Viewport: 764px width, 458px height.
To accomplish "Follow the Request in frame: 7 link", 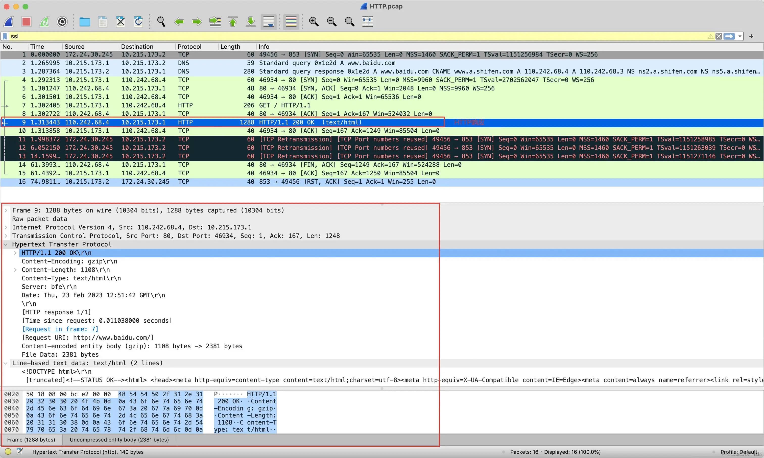I will click(60, 329).
